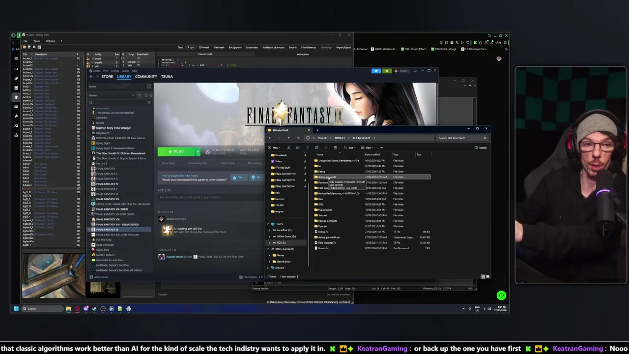This screenshot has width=629, height=354.
Task: Click thumbs up Yes recommend button
Action: (238, 177)
